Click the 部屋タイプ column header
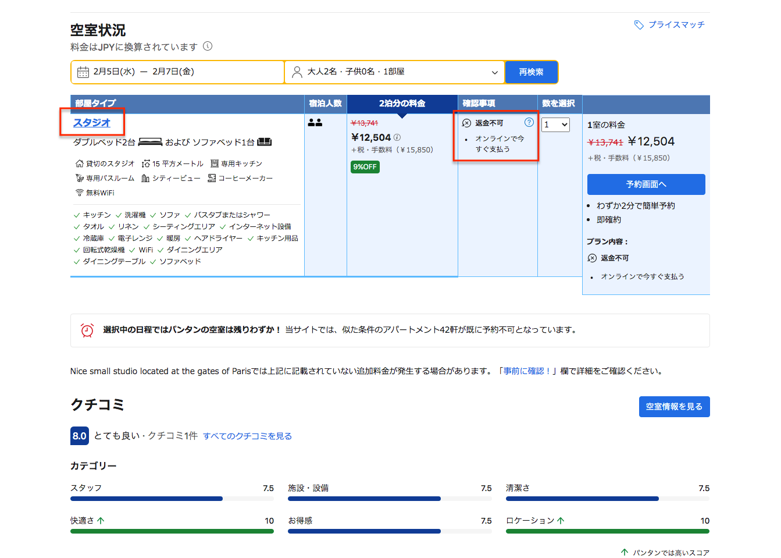 95,104
